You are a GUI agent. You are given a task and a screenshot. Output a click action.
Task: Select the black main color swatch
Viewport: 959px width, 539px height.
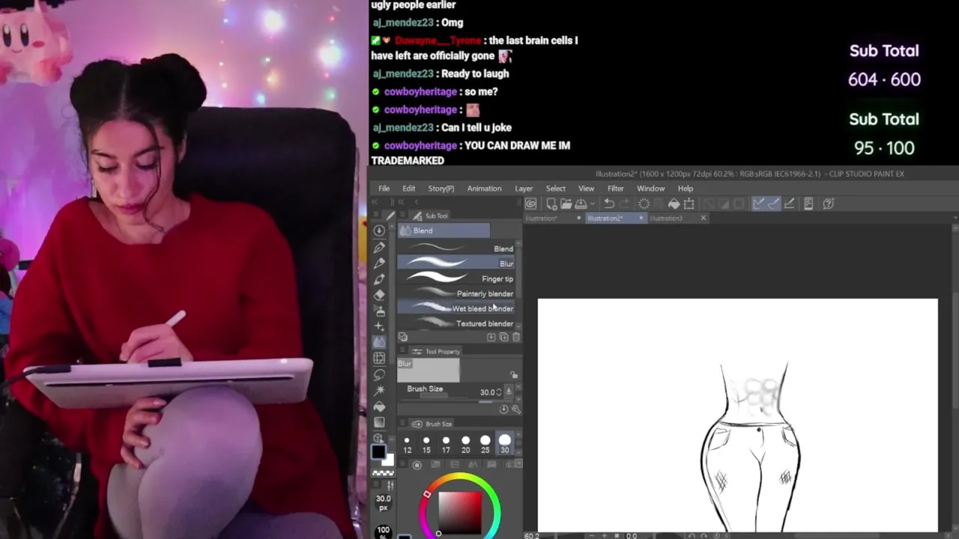378,452
